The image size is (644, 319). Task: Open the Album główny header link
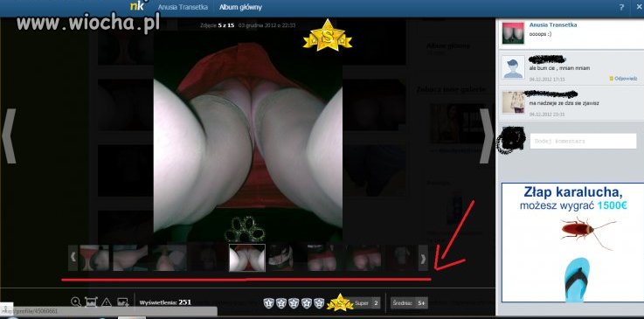(240, 7)
